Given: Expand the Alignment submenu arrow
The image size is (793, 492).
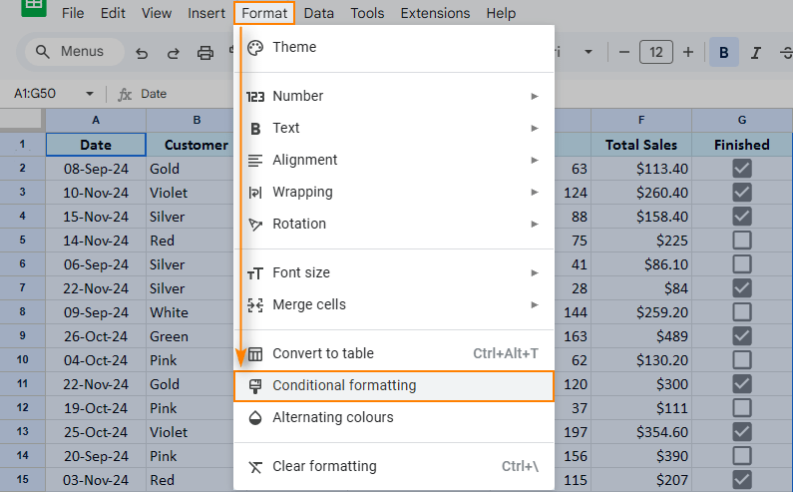Looking at the screenshot, I should click(x=535, y=160).
